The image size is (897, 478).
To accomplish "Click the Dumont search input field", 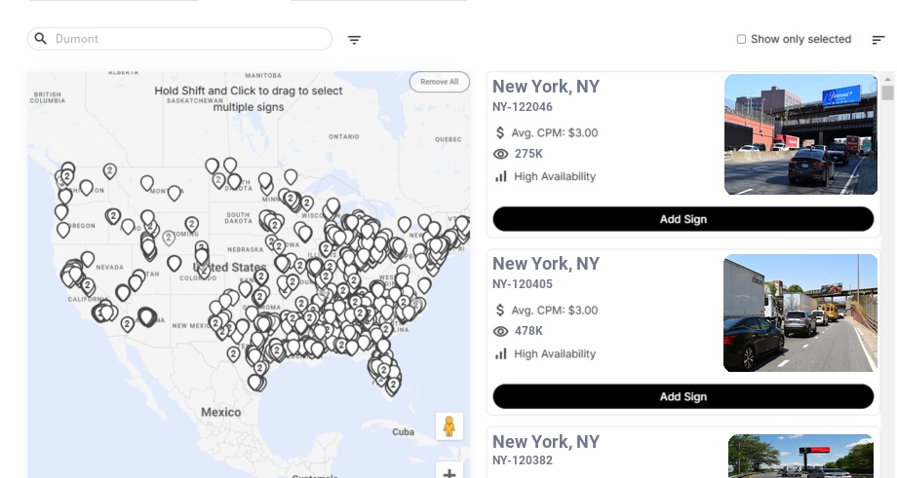I will (185, 39).
